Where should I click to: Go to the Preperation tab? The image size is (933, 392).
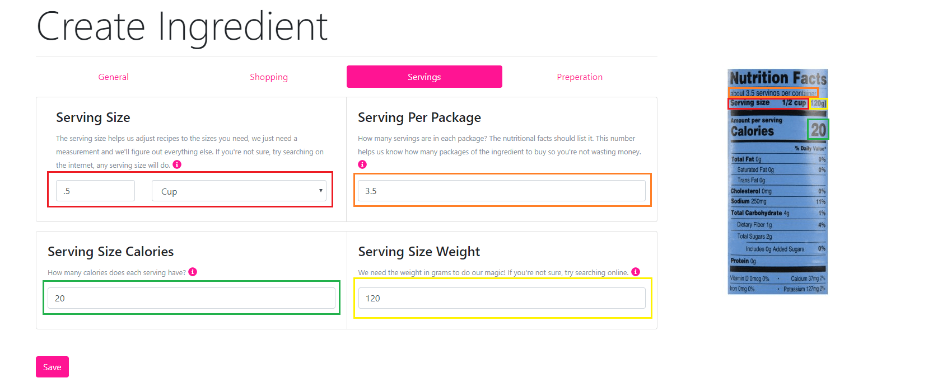pyautogui.click(x=580, y=77)
